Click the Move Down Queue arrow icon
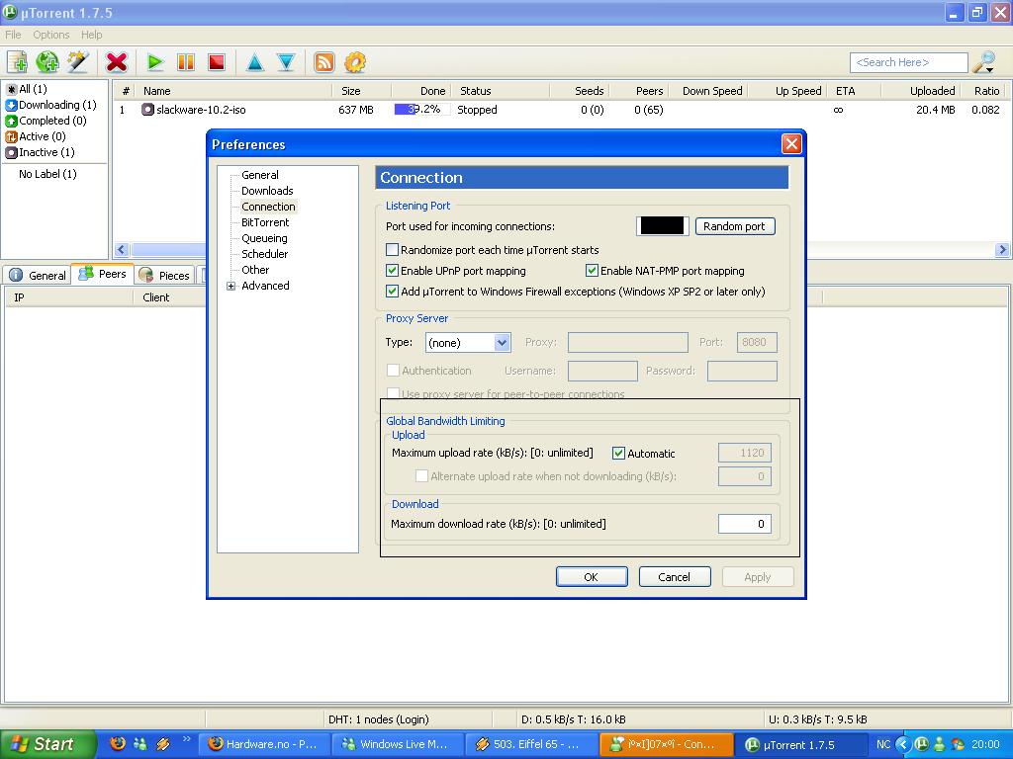The height and width of the screenshot is (759, 1013). coord(286,62)
